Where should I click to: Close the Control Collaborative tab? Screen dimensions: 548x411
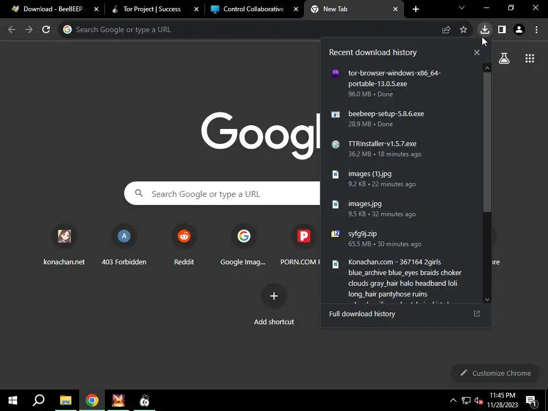(x=296, y=9)
